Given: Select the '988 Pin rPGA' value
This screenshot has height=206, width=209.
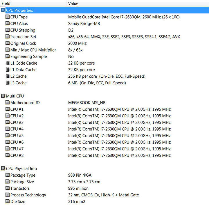Looking at the screenshot, I should click(x=80, y=175).
